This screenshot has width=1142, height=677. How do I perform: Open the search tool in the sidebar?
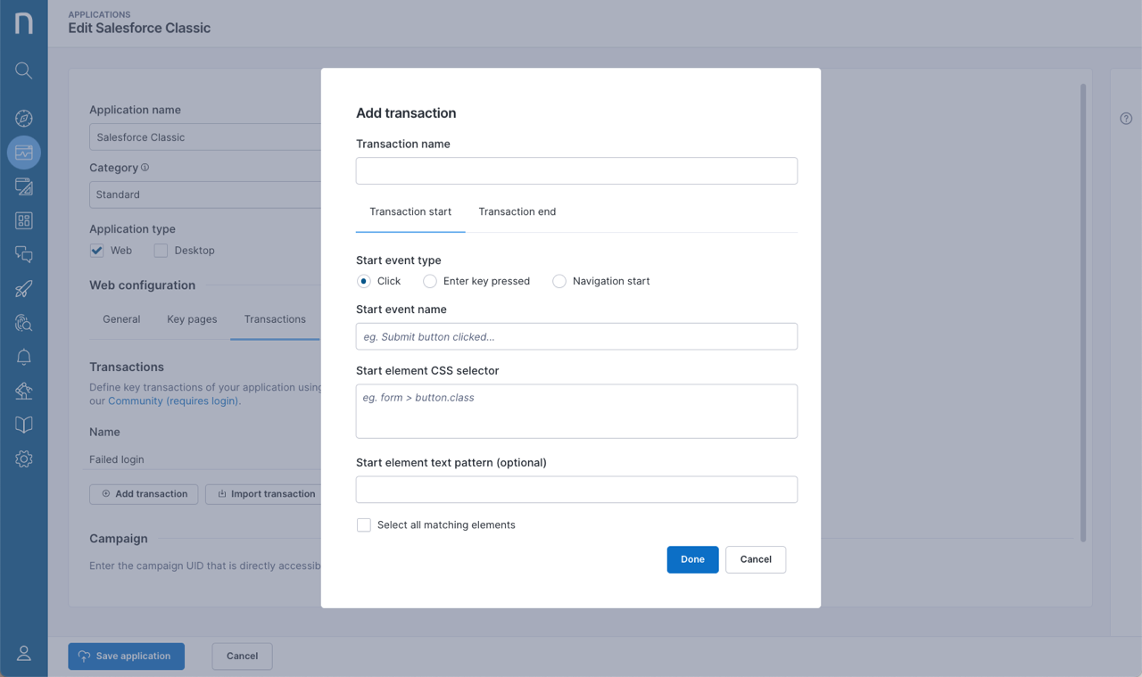click(x=23, y=70)
